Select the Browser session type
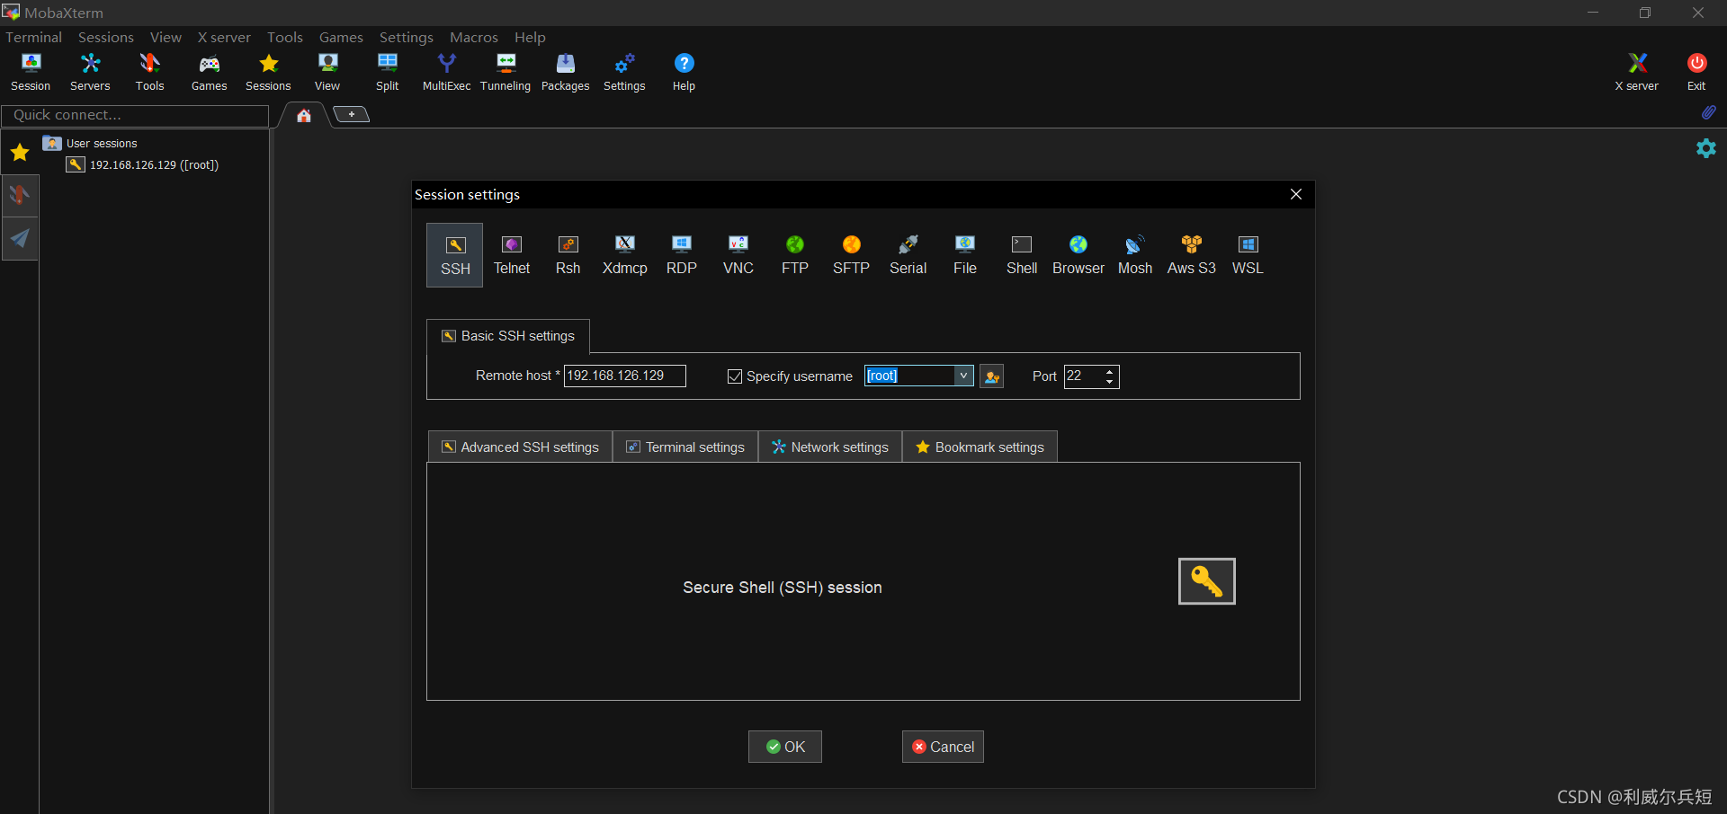Image resolution: width=1727 pixels, height=814 pixels. coord(1078,255)
